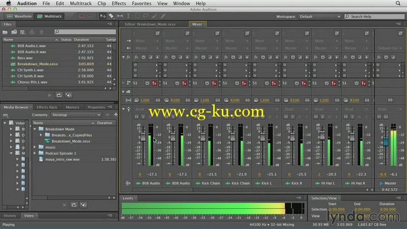Click the Loop Playback button in Files panel

point(59,95)
